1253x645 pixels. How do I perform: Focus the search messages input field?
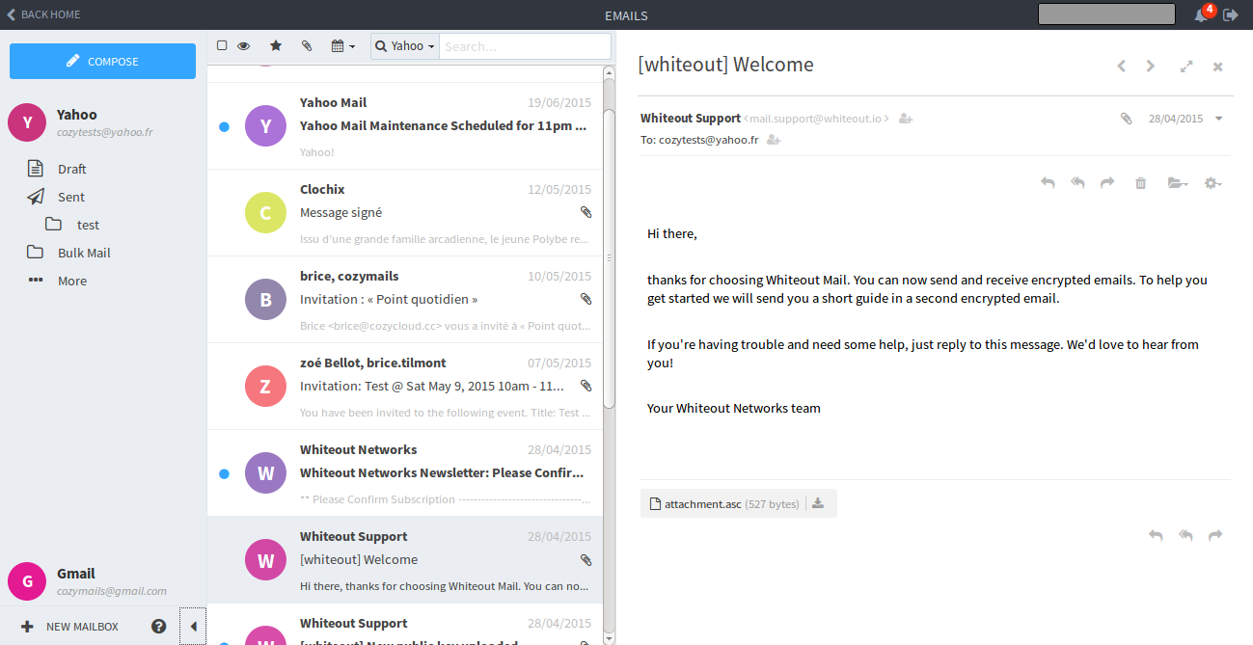point(525,46)
